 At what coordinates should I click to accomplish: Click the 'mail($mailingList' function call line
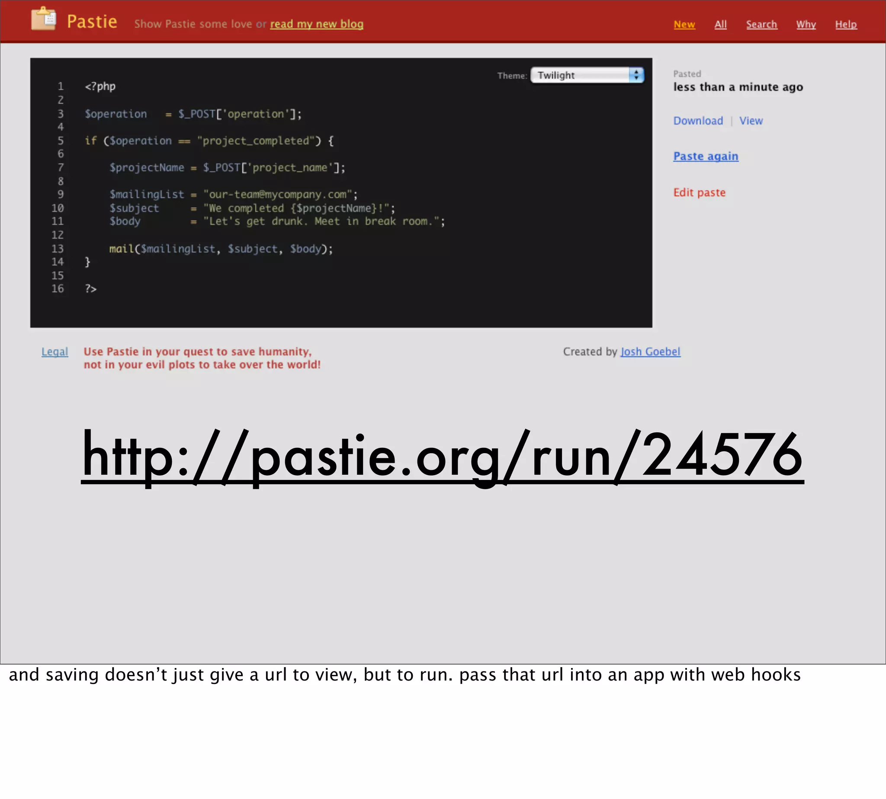221,249
